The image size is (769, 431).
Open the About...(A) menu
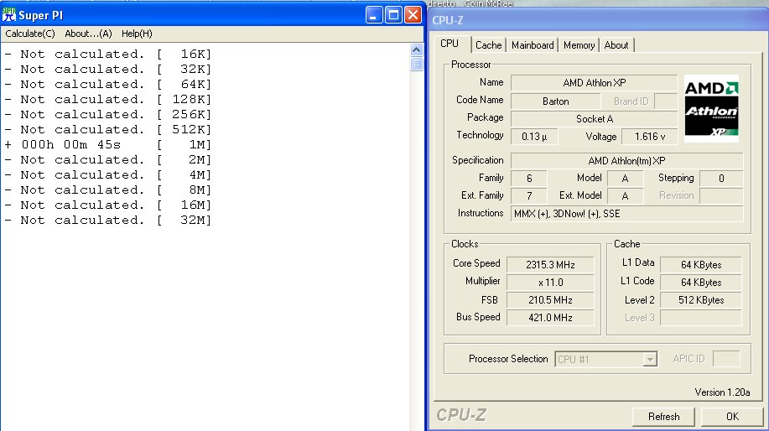(88, 34)
